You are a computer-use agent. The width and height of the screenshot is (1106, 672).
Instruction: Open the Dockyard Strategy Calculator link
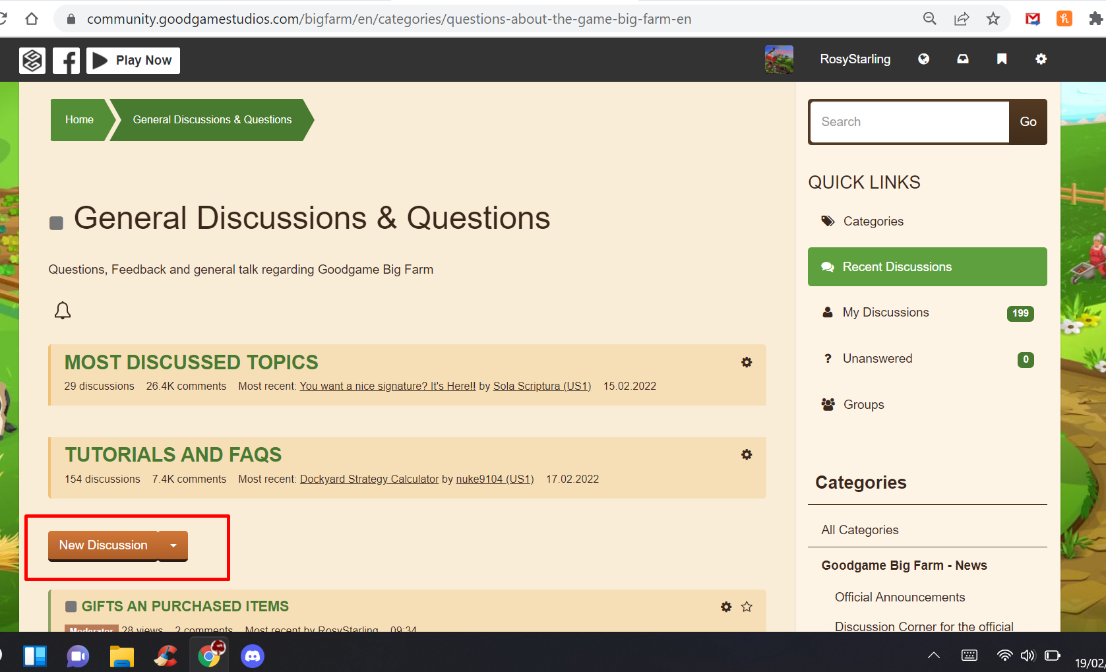click(369, 479)
